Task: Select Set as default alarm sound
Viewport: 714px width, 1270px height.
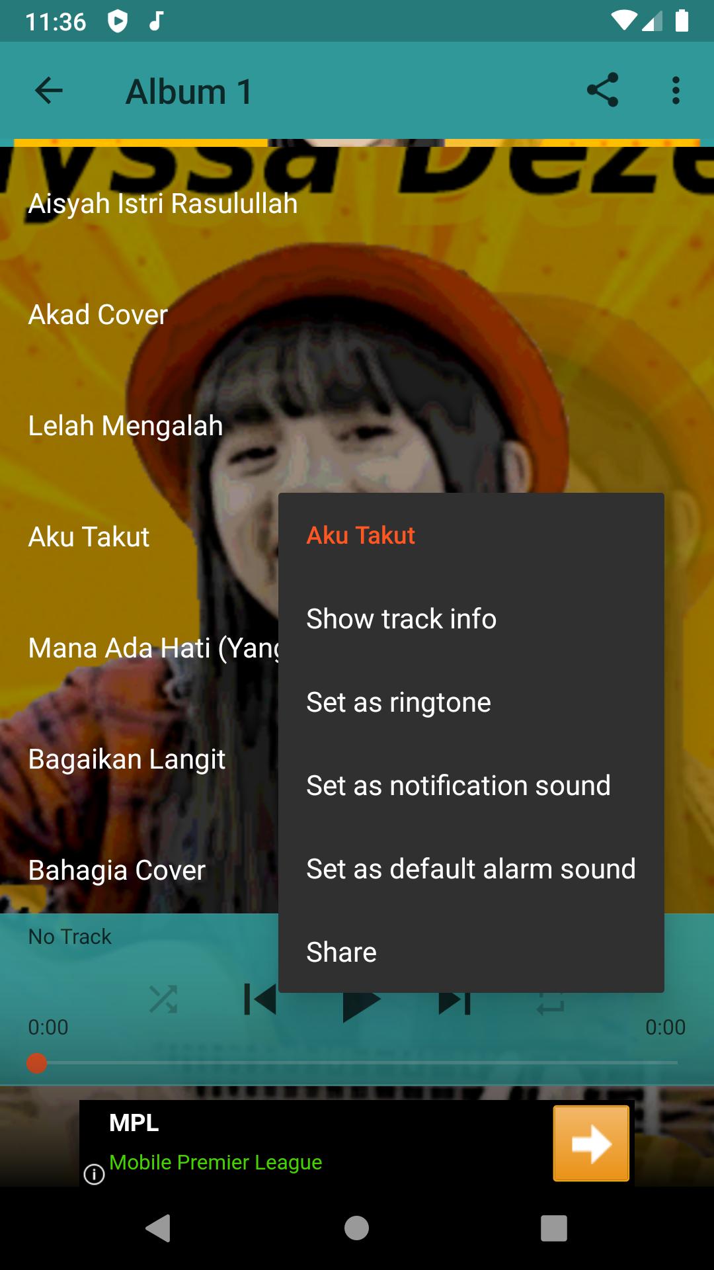Action: [x=471, y=869]
